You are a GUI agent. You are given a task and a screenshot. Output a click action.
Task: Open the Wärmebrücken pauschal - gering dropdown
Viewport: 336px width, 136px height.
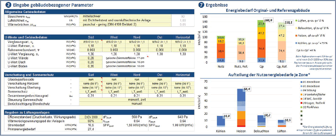[x=125, y=24]
